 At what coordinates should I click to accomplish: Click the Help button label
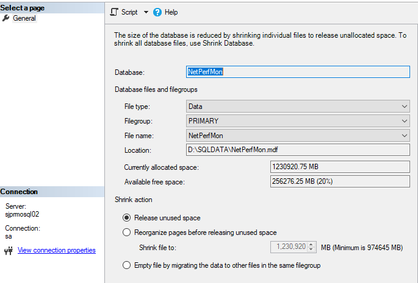[x=171, y=12]
